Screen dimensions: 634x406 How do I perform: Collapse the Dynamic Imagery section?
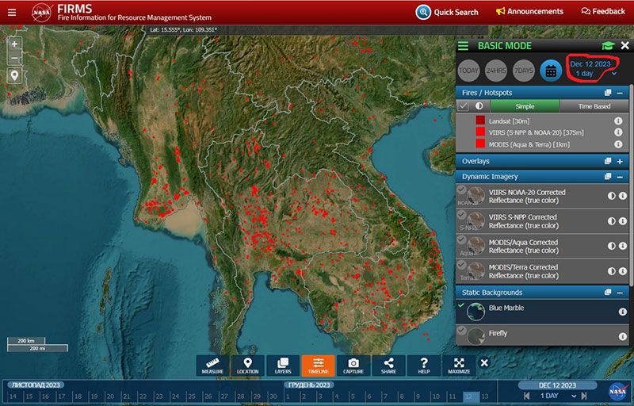click(620, 177)
